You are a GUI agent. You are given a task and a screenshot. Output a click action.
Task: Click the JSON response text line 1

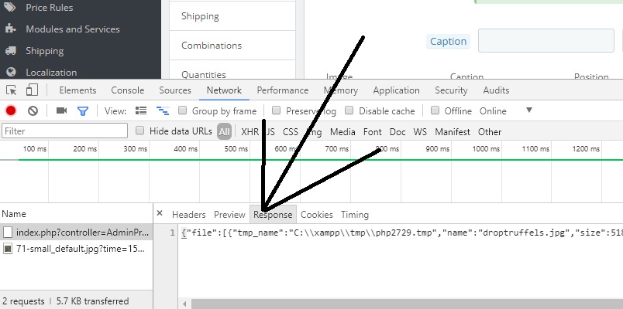click(x=402, y=233)
